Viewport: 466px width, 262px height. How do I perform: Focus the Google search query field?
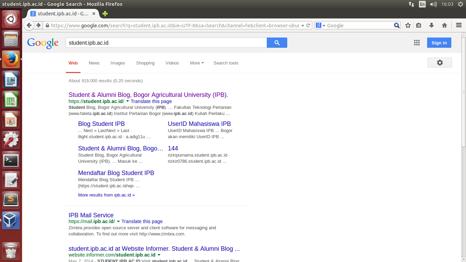coord(166,43)
